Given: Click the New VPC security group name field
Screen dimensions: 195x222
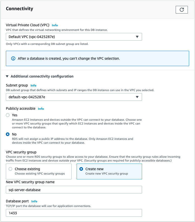Looking at the screenshot, I should 74,190.
